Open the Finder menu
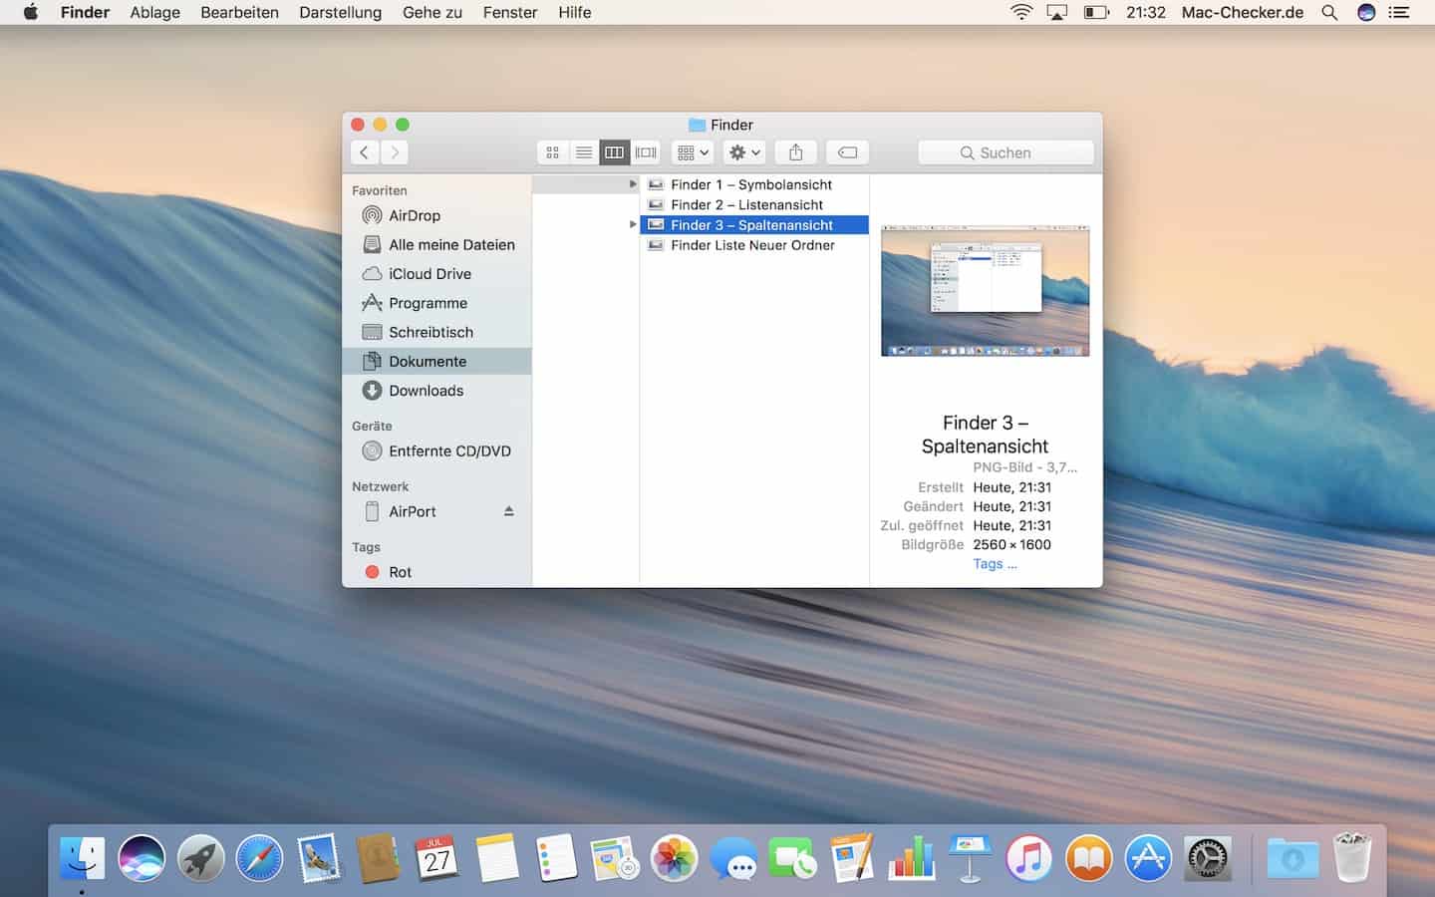This screenshot has height=897, width=1435. click(85, 12)
